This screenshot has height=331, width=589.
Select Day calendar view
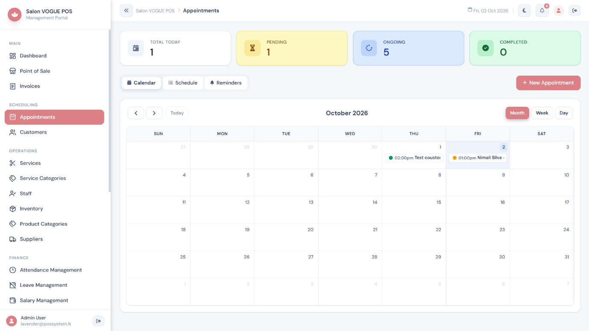564,113
